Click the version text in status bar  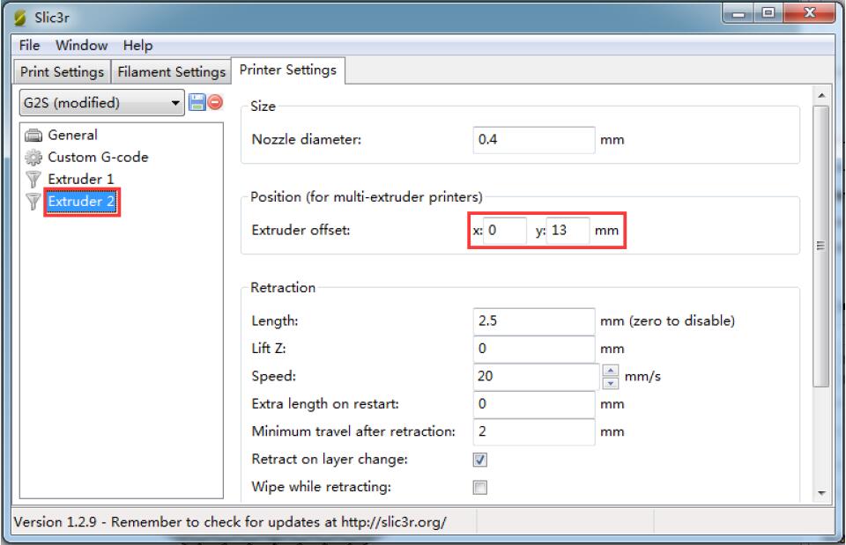pos(230,522)
